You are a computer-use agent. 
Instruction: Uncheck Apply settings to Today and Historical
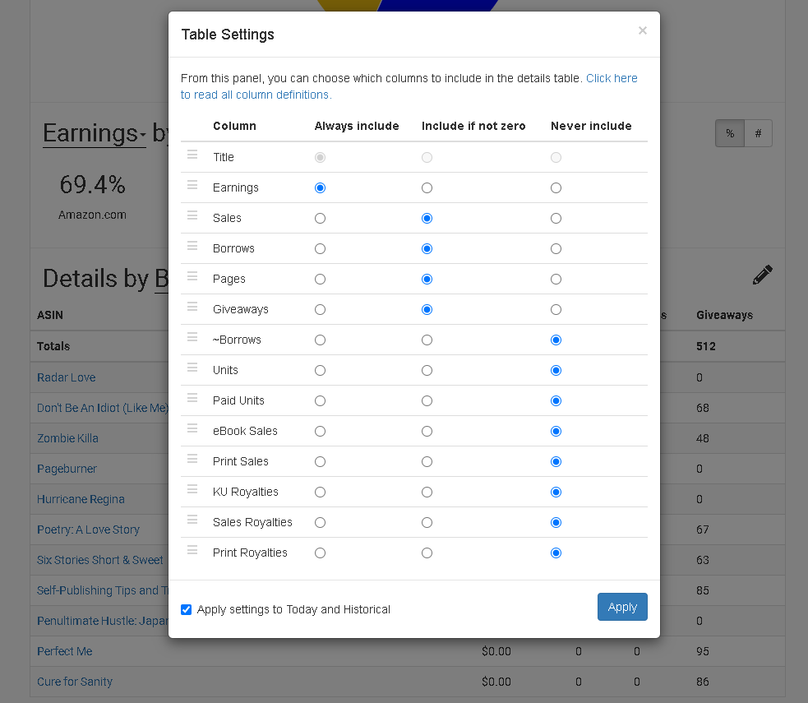click(186, 610)
